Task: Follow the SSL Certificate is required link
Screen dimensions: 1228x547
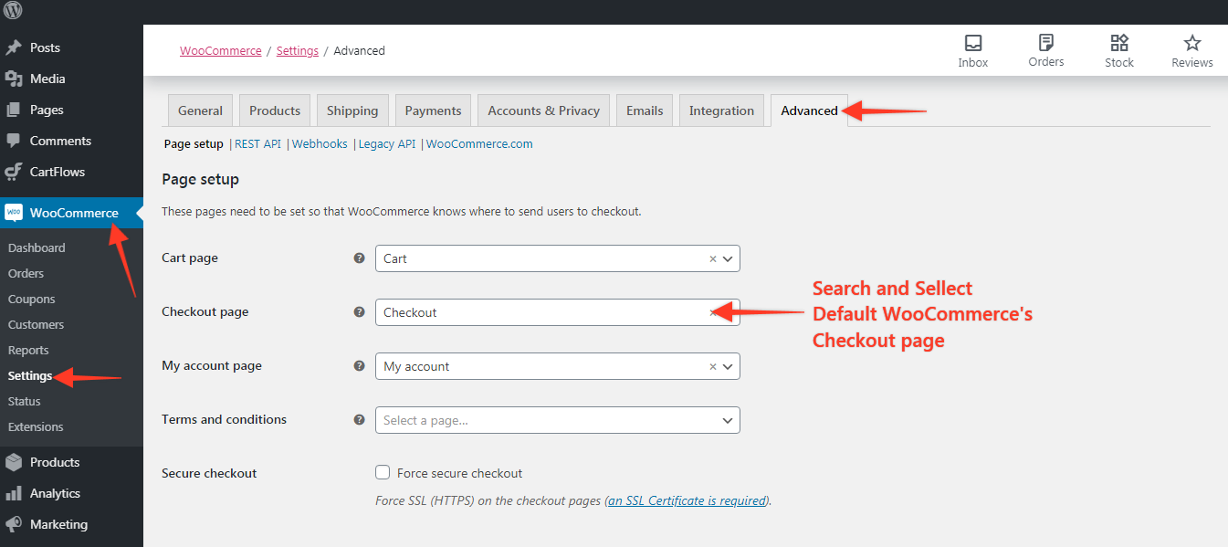Action: (687, 500)
